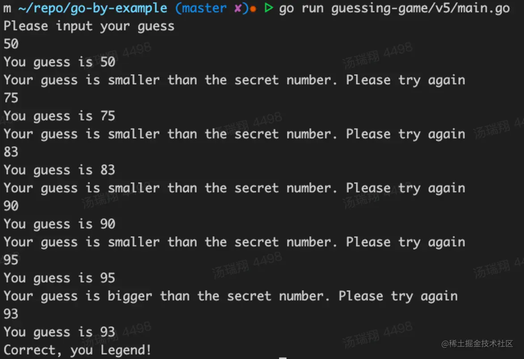
Task: Click the 'Correct, you Legend!' message
Action: coord(77,350)
